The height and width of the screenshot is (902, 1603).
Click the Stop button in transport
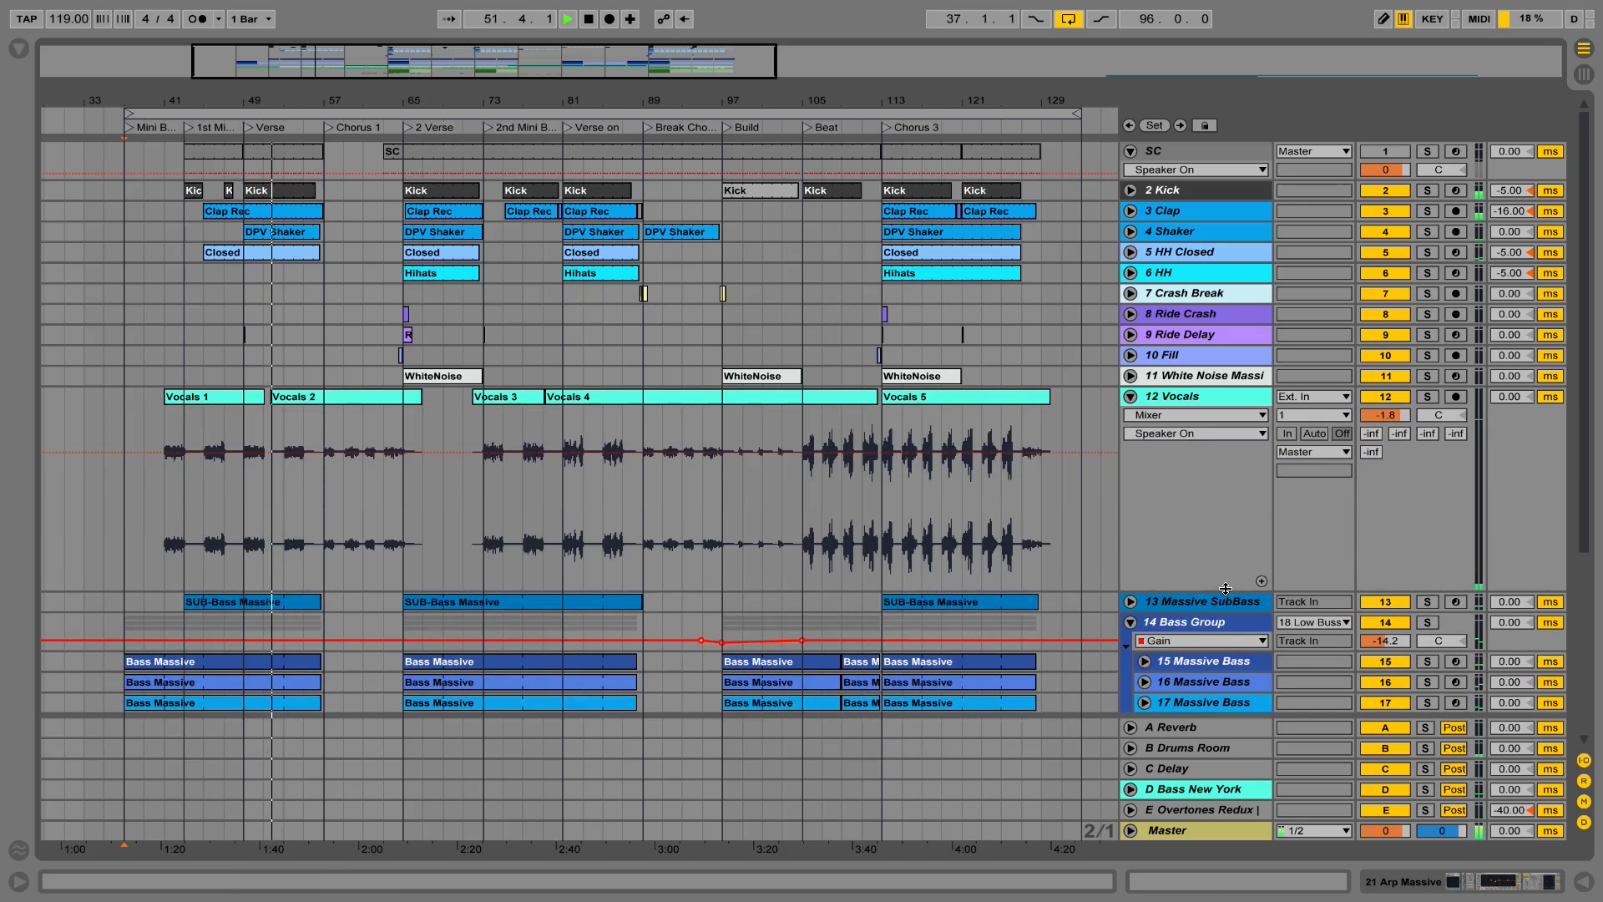click(x=589, y=18)
